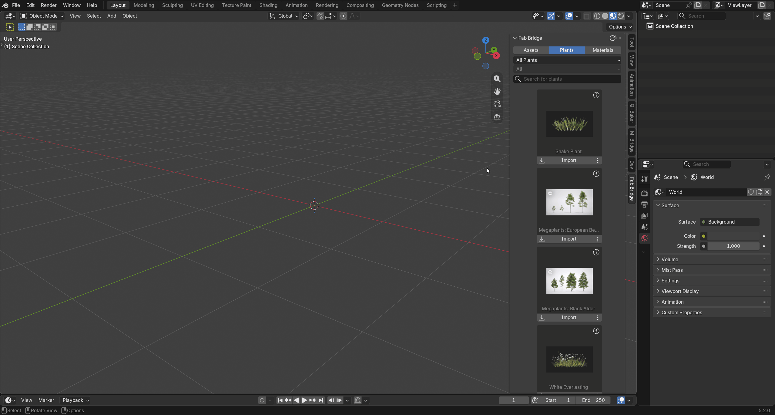Open the Render properties tab icon

644,193
